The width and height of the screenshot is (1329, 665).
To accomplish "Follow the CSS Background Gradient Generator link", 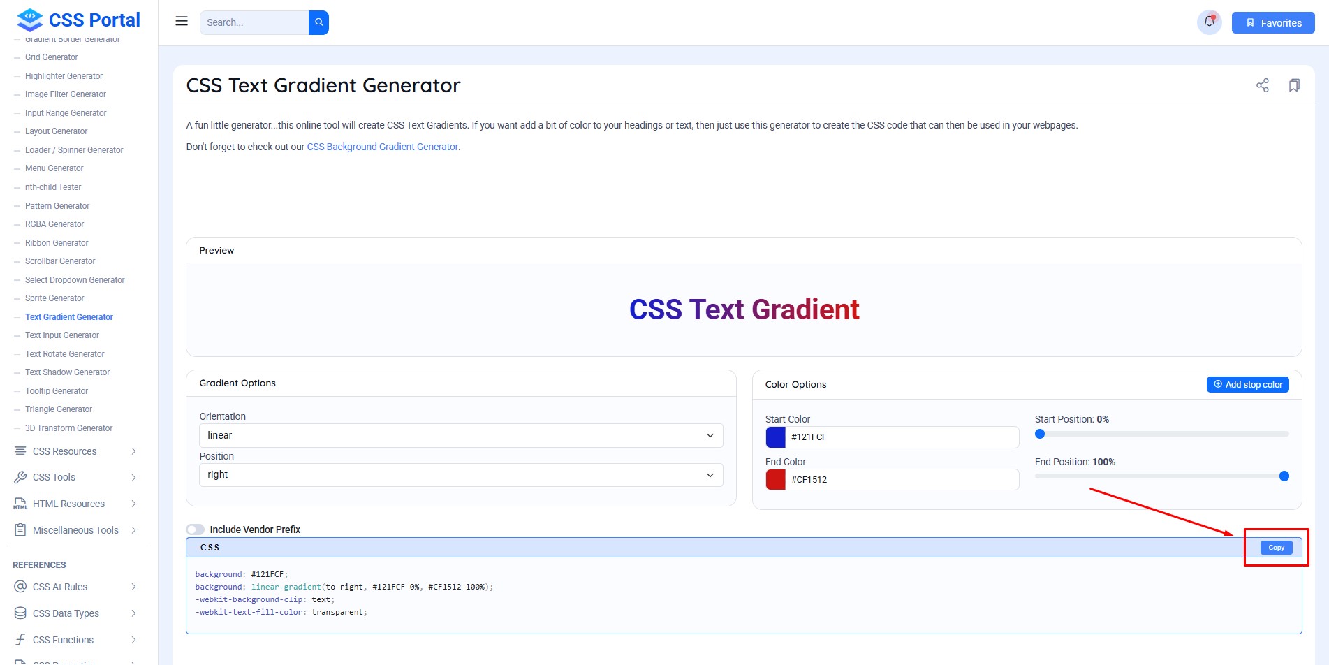I will [382, 147].
